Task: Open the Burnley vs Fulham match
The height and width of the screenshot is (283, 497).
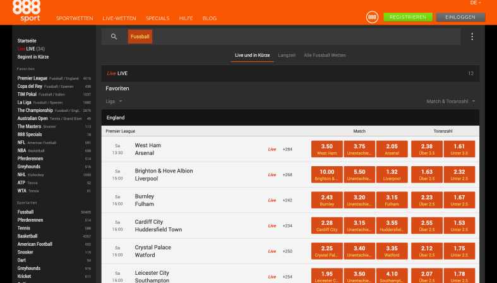Action: pyautogui.click(x=144, y=200)
